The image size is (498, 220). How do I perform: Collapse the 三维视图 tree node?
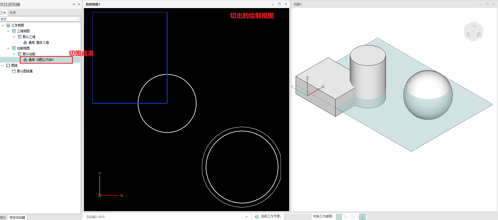click(8, 31)
